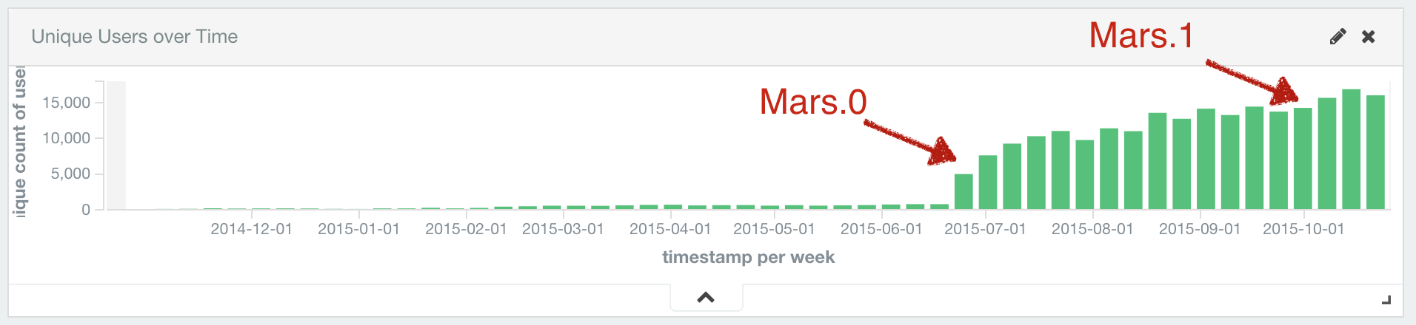This screenshot has width=1416, height=325.
Task: Click the 2015-10-01 x-axis label
Action: (x=1303, y=229)
